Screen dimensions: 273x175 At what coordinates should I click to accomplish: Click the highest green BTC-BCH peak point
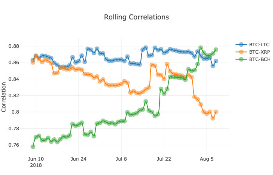[x=200, y=48]
